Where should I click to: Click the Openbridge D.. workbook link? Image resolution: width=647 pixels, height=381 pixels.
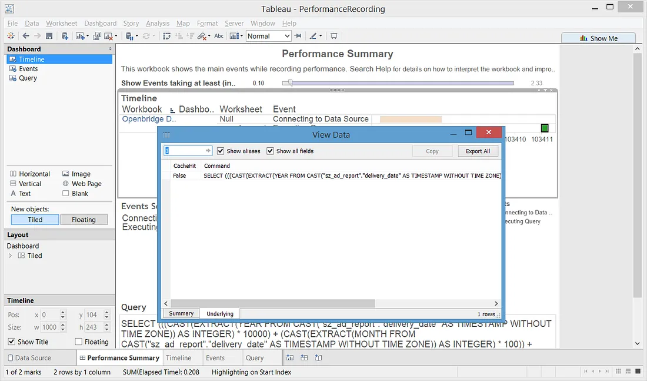pos(149,119)
